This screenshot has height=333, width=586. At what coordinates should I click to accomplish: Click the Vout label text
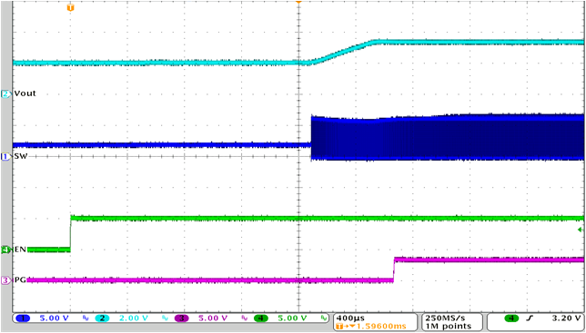coord(25,93)
